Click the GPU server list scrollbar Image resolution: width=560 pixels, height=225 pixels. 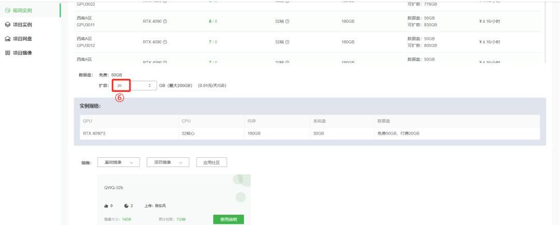click(x=544, y=32)
